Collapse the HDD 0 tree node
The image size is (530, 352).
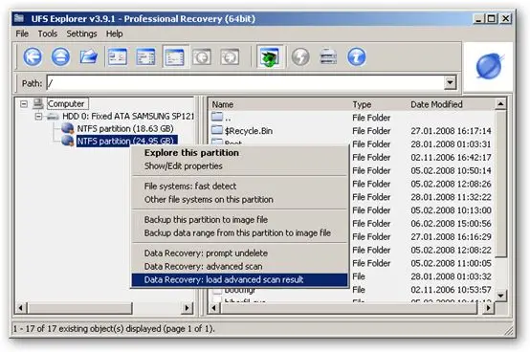(38, 117)
